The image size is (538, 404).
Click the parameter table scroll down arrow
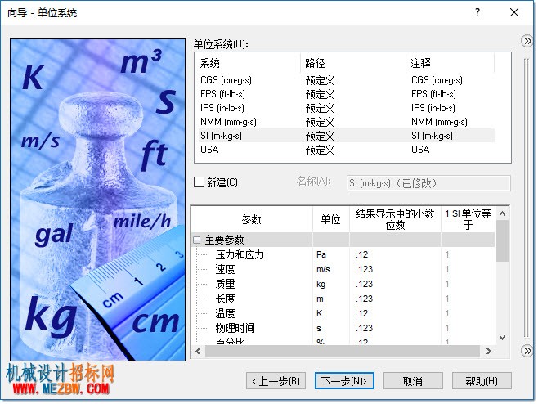[502, 338]
